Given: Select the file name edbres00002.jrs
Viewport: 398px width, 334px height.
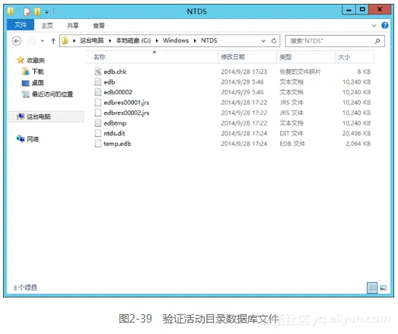Looking at the screenshot, I should [126, 113].
